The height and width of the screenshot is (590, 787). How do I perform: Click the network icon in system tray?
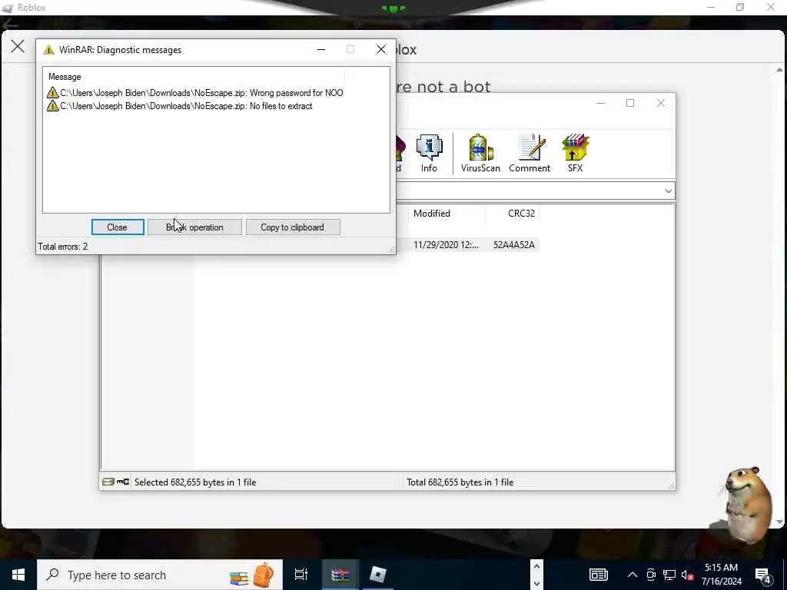(x=669, y=575)
